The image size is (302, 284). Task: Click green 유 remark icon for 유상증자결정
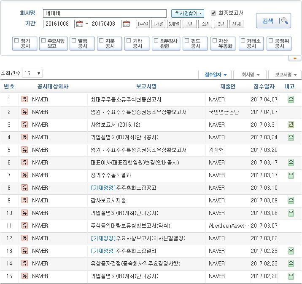(291, 263)
